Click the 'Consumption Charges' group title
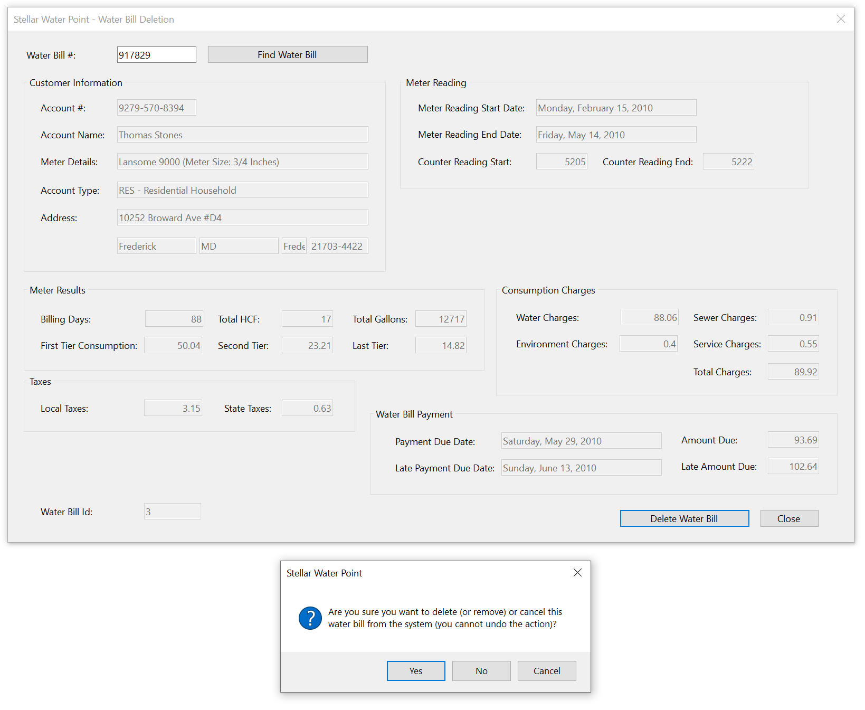This screenshot has height=710, width=865. click(x=548, y=290)
